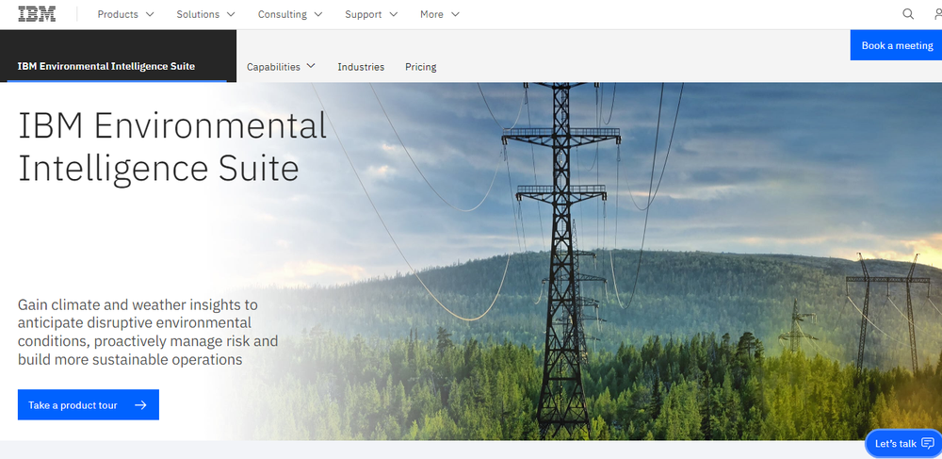The image size is (942, 459).
Task: Expand the Products menu chevron
Action: coord(150,14)
